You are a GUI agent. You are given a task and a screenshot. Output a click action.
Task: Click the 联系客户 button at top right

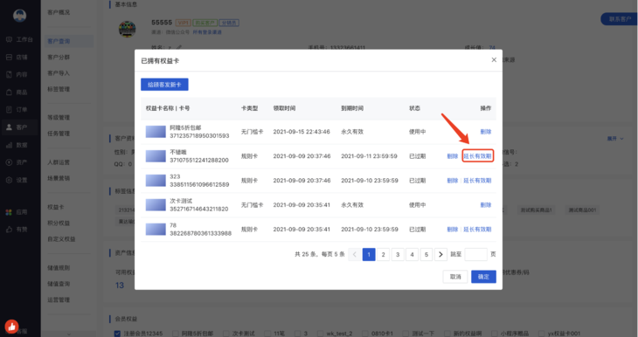point(620,19)
